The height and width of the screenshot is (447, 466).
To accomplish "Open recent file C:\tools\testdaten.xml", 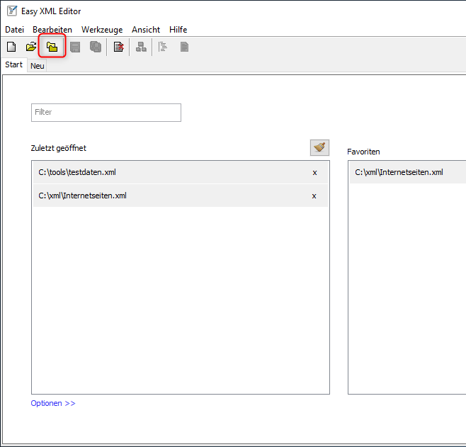I will pos(77,173).
